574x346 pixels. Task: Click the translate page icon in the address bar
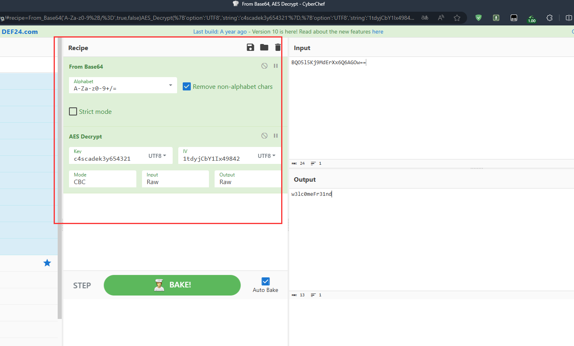click(425, 18)
